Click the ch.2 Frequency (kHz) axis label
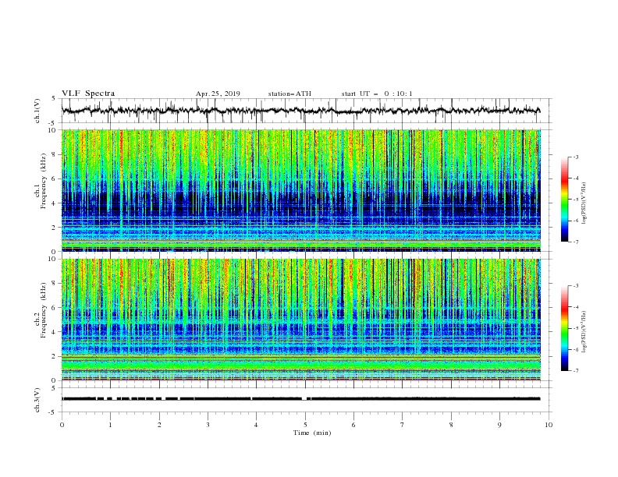The image size is (618, 477). click(x=41, y=310)
